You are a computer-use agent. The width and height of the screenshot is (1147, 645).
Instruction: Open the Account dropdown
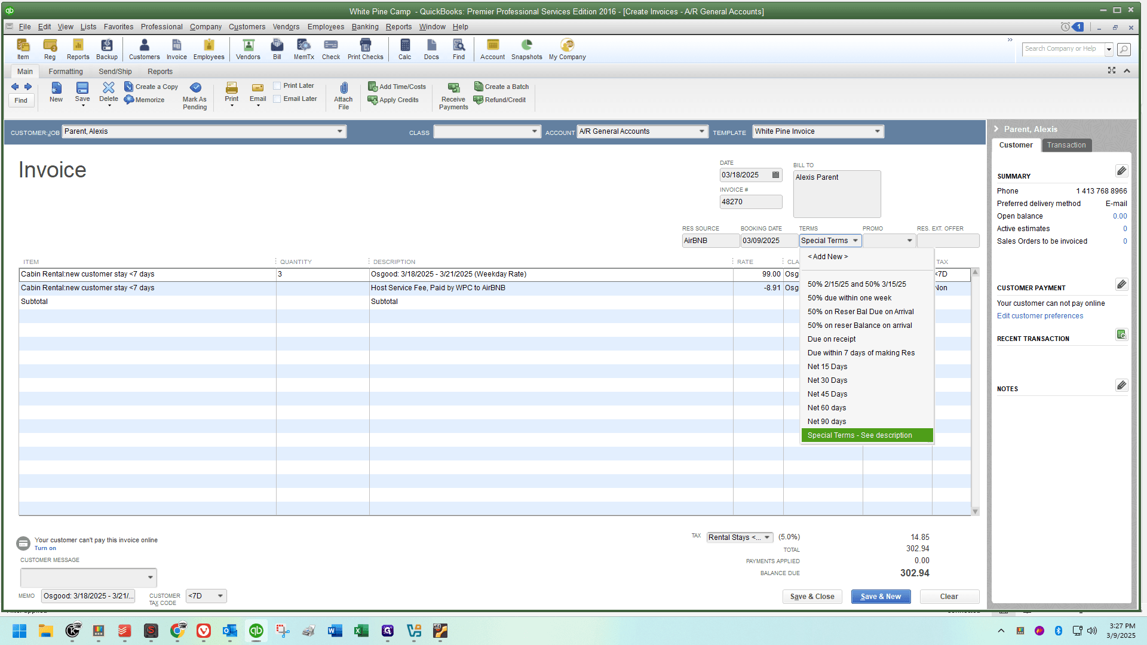[x=701, y=131]
